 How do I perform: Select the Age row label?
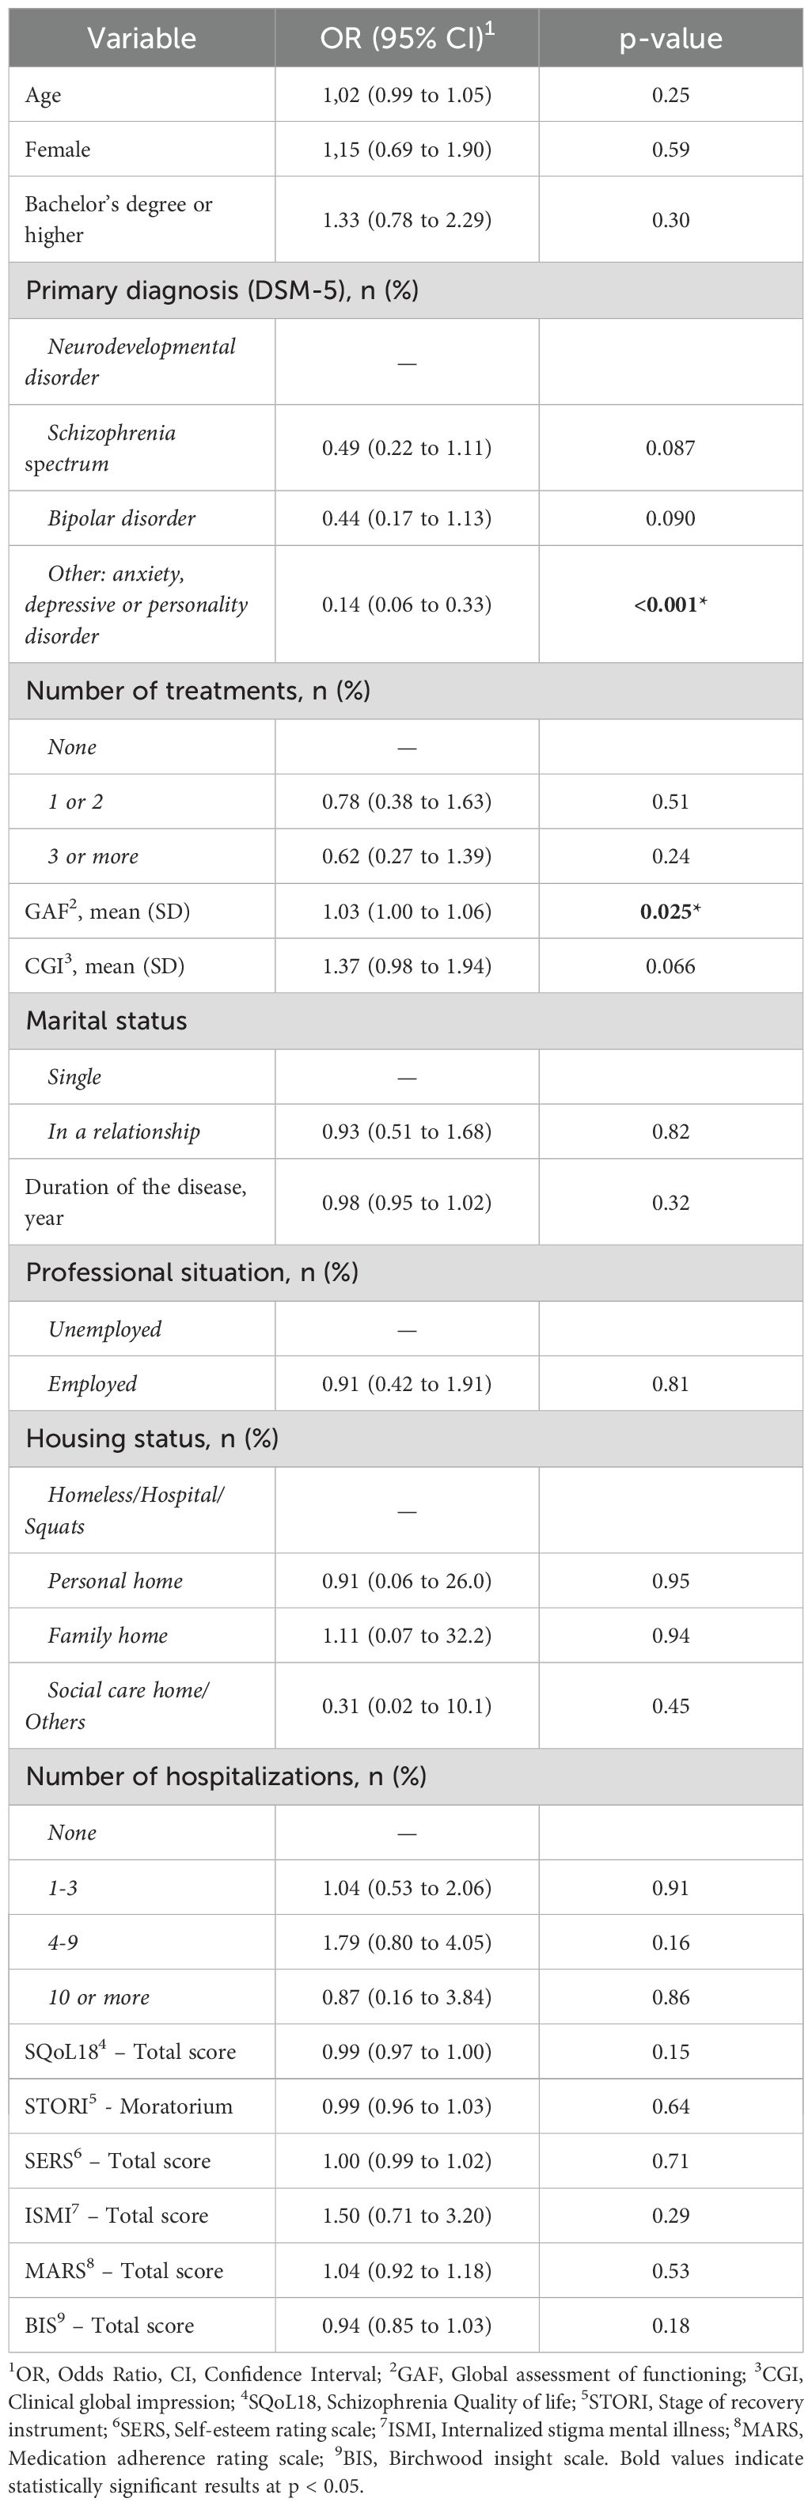point(44,94)
